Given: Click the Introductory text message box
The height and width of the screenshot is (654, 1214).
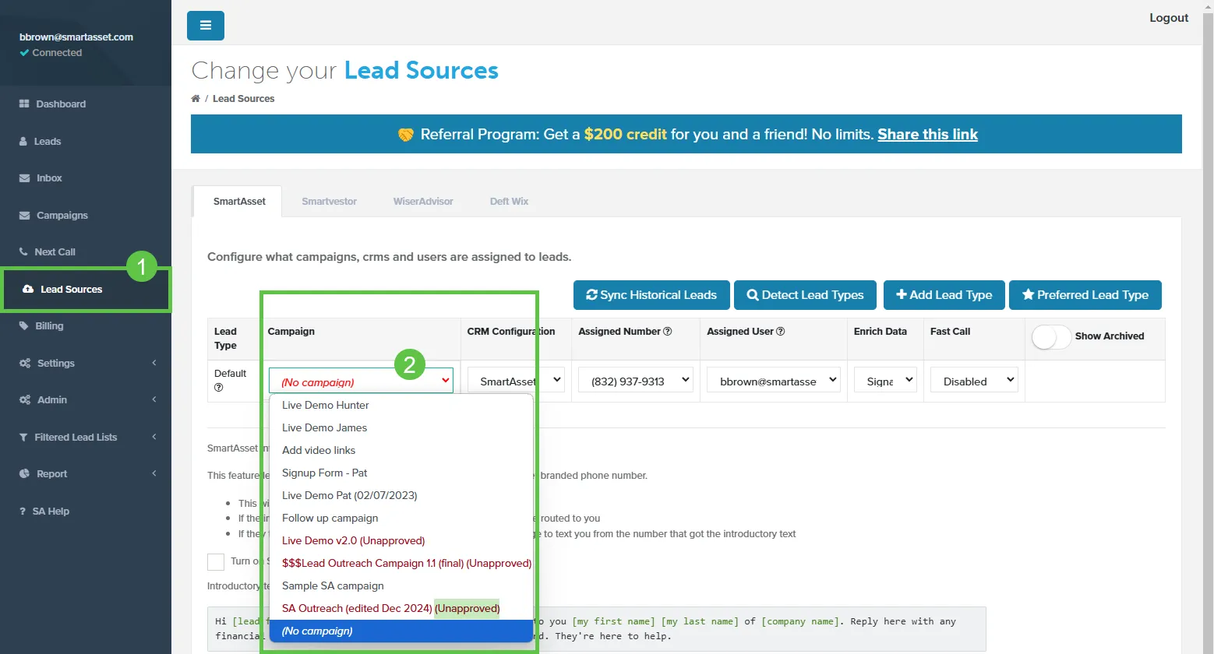Looking at the screenshot, I should click(x=596, y=629).
